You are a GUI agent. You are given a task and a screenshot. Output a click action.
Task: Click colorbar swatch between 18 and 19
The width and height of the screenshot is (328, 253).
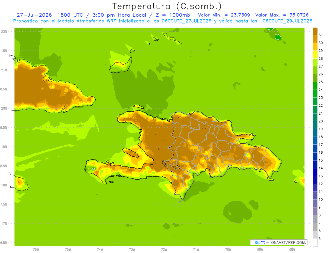click(x=315, y=133)
